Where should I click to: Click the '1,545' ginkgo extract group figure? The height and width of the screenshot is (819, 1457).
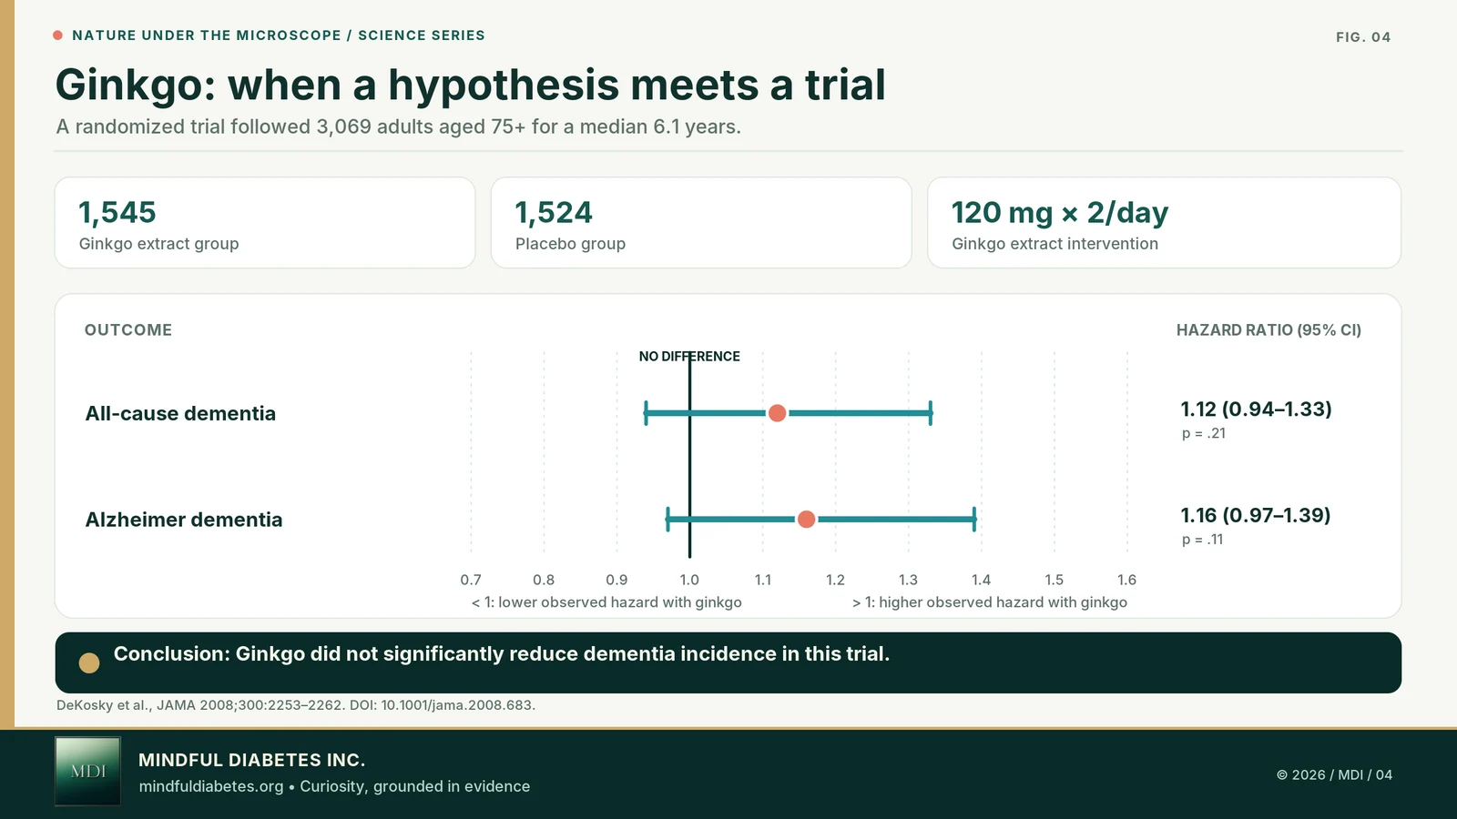[x=117, y=213]
